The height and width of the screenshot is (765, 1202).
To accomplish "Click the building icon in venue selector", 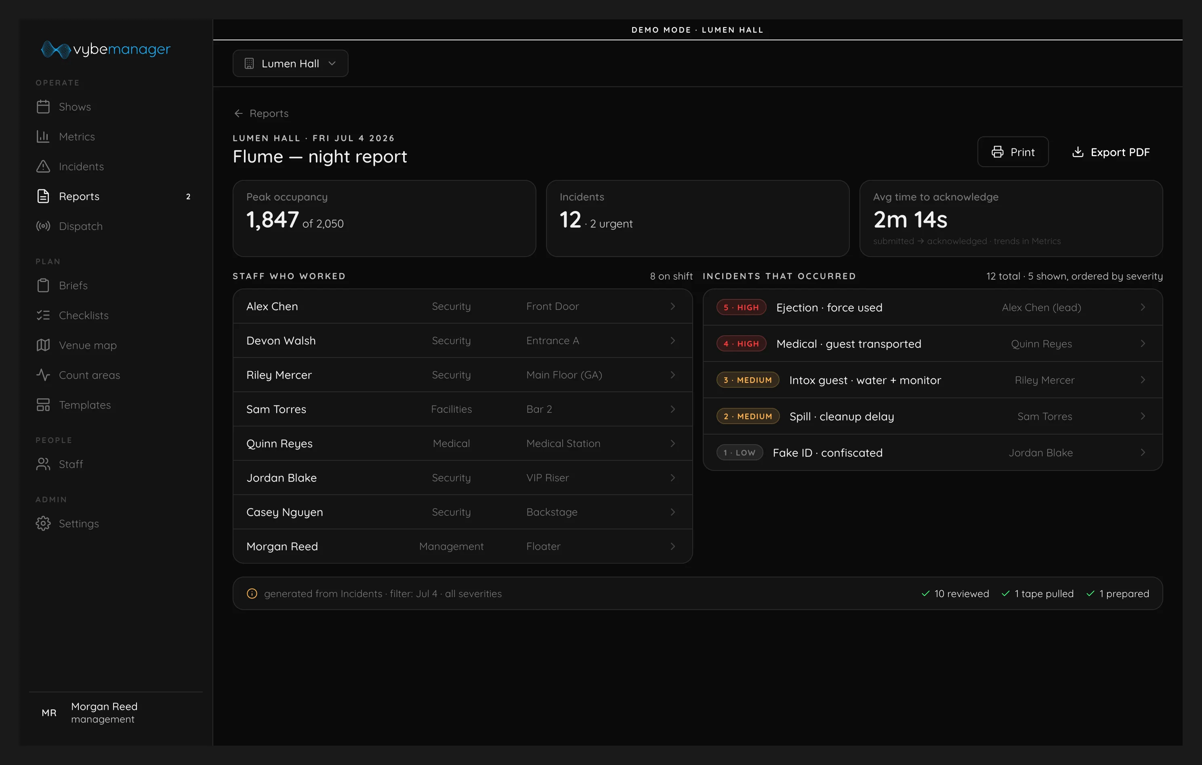I will coord(249,63).
